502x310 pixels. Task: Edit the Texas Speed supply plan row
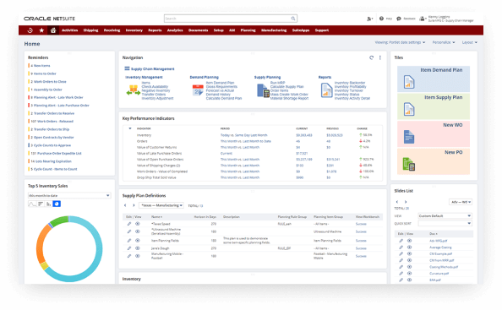(x=129, y=224)
